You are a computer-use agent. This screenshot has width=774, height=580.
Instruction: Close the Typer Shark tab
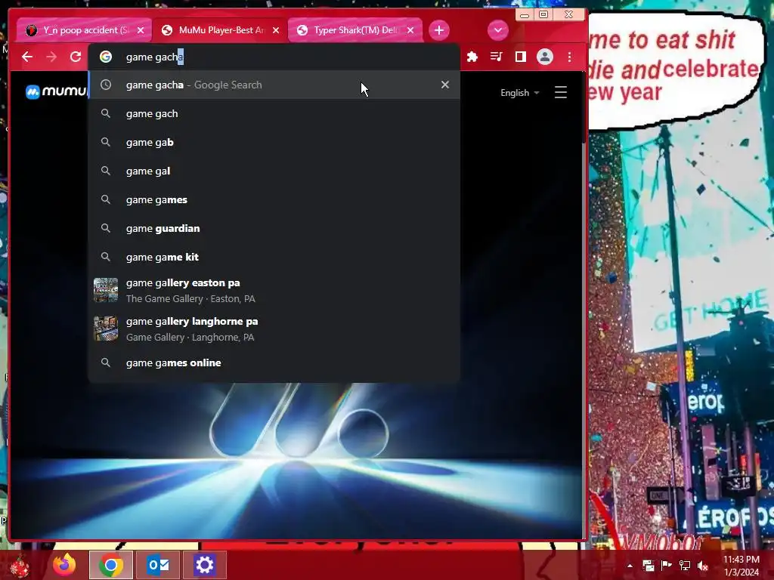point(410,30)
